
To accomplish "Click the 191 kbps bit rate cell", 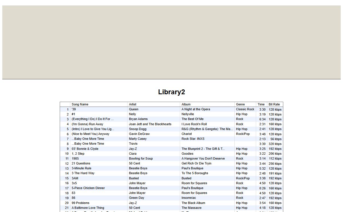I will [x=275, y=173].
